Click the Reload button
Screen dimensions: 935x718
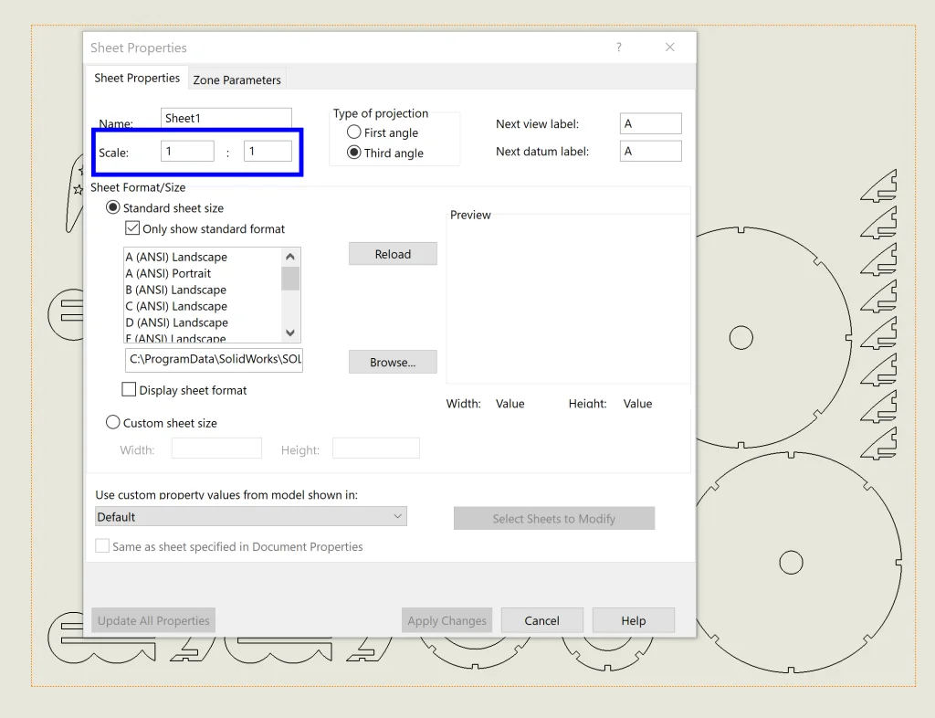click(393, 254)
